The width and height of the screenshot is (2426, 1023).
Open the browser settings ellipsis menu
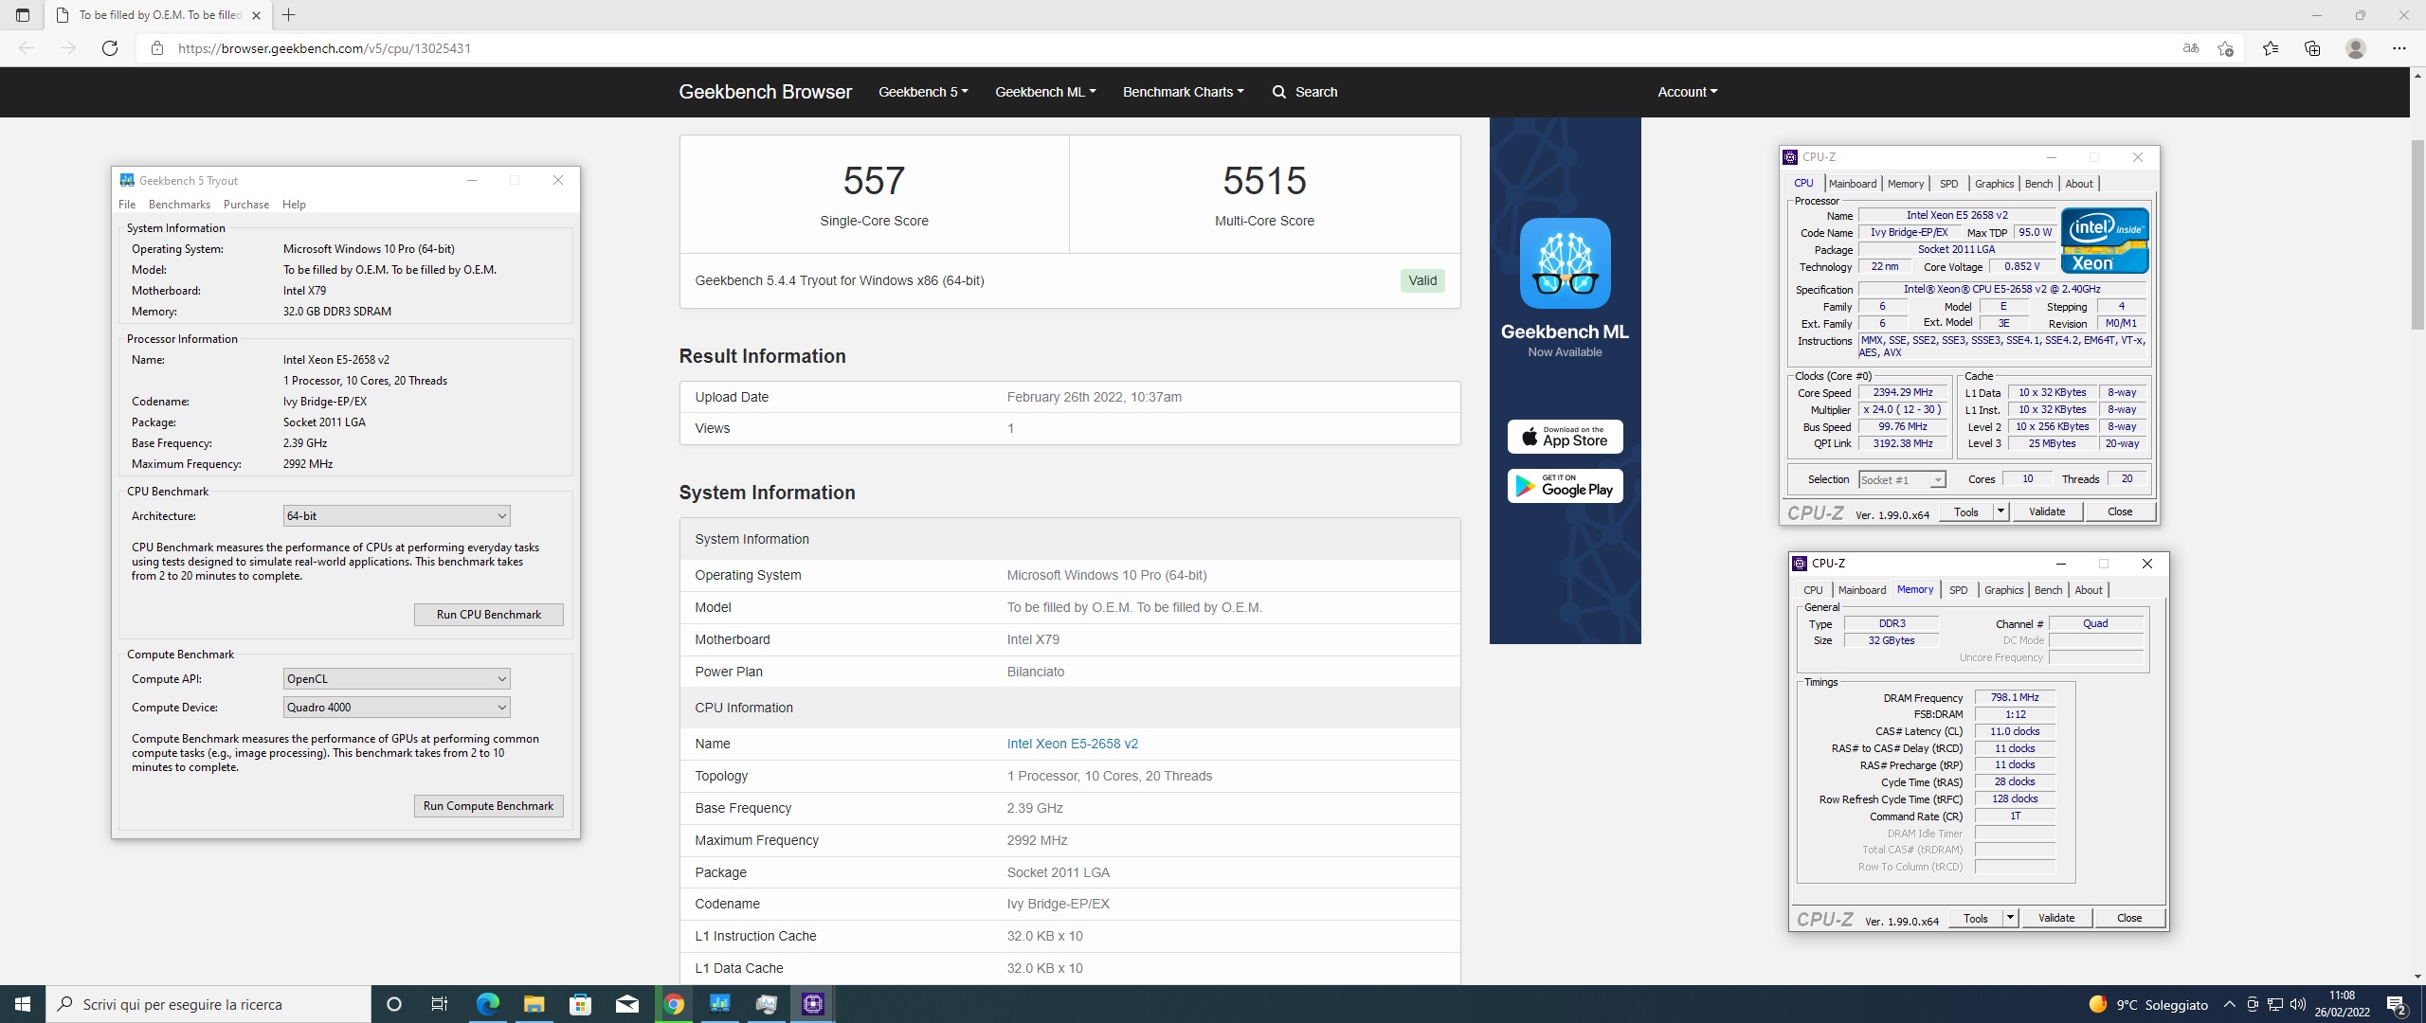click(2399, 48)
